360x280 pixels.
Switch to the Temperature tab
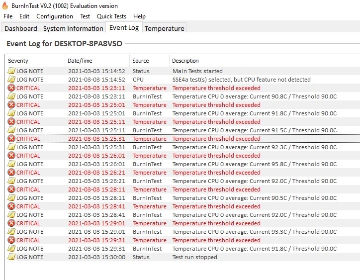[x=165, y=28]
